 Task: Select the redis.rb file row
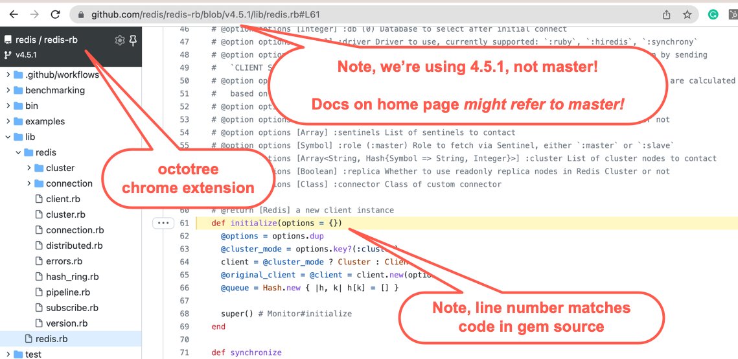71,339
